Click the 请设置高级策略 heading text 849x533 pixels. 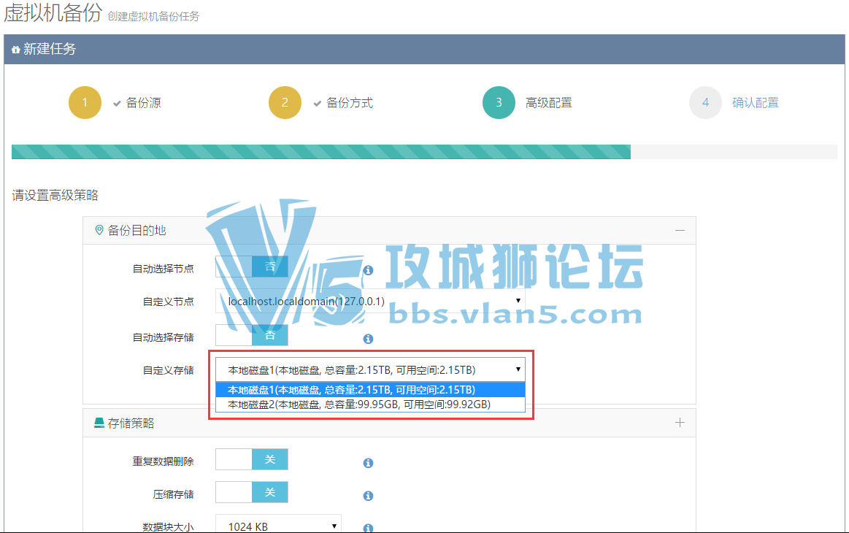pyautogui.click(x=55, y=196)
